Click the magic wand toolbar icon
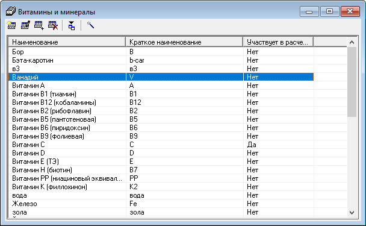366x226 pixels. pyautogui.click(x=90, y=25)
